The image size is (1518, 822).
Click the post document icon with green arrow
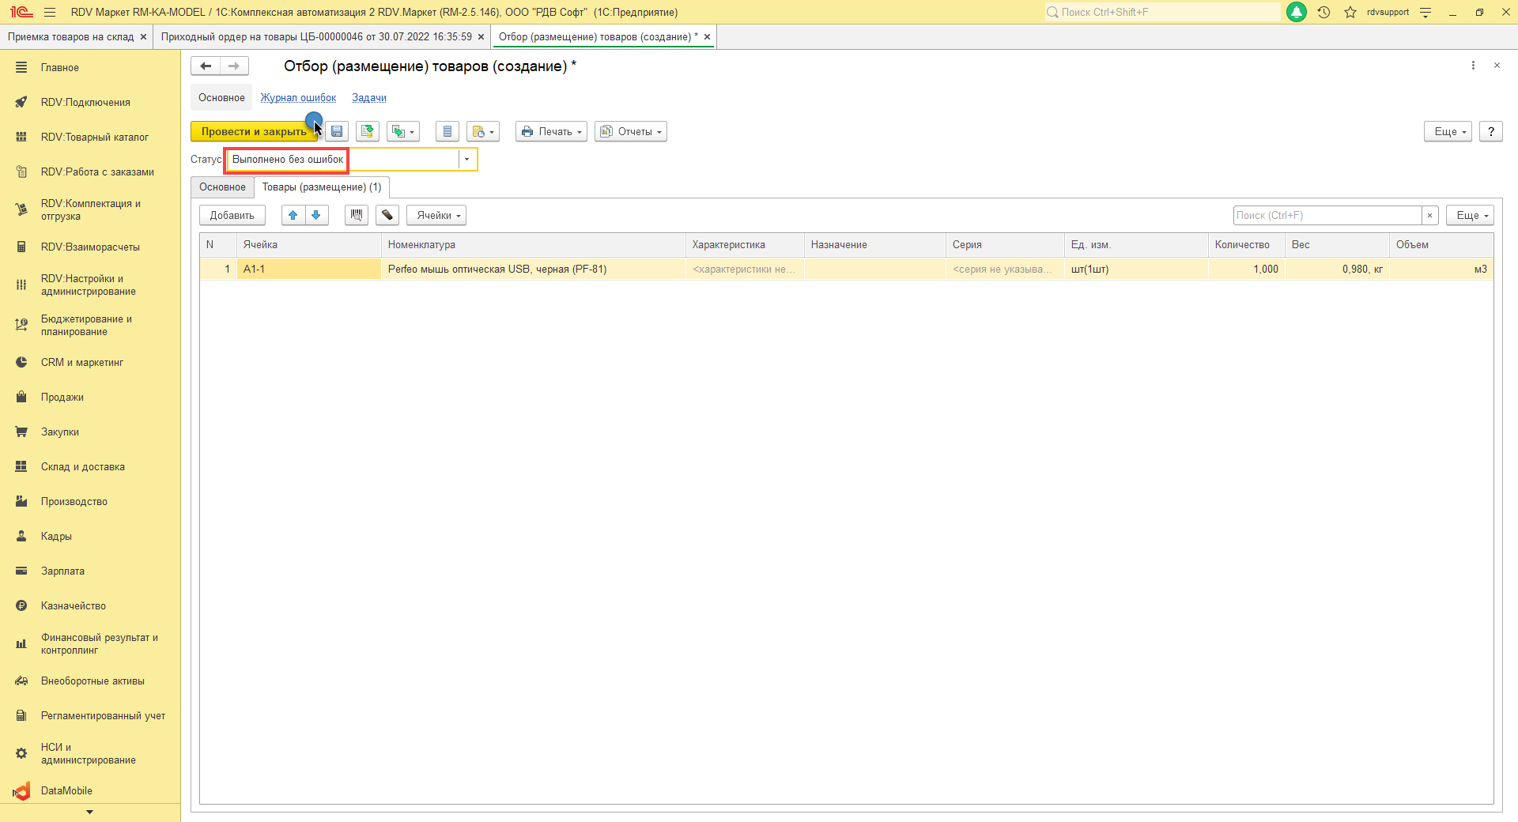[x=367, y=132]
